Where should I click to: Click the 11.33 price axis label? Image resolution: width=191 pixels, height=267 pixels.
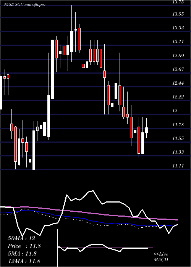click(x=178, y=152)
